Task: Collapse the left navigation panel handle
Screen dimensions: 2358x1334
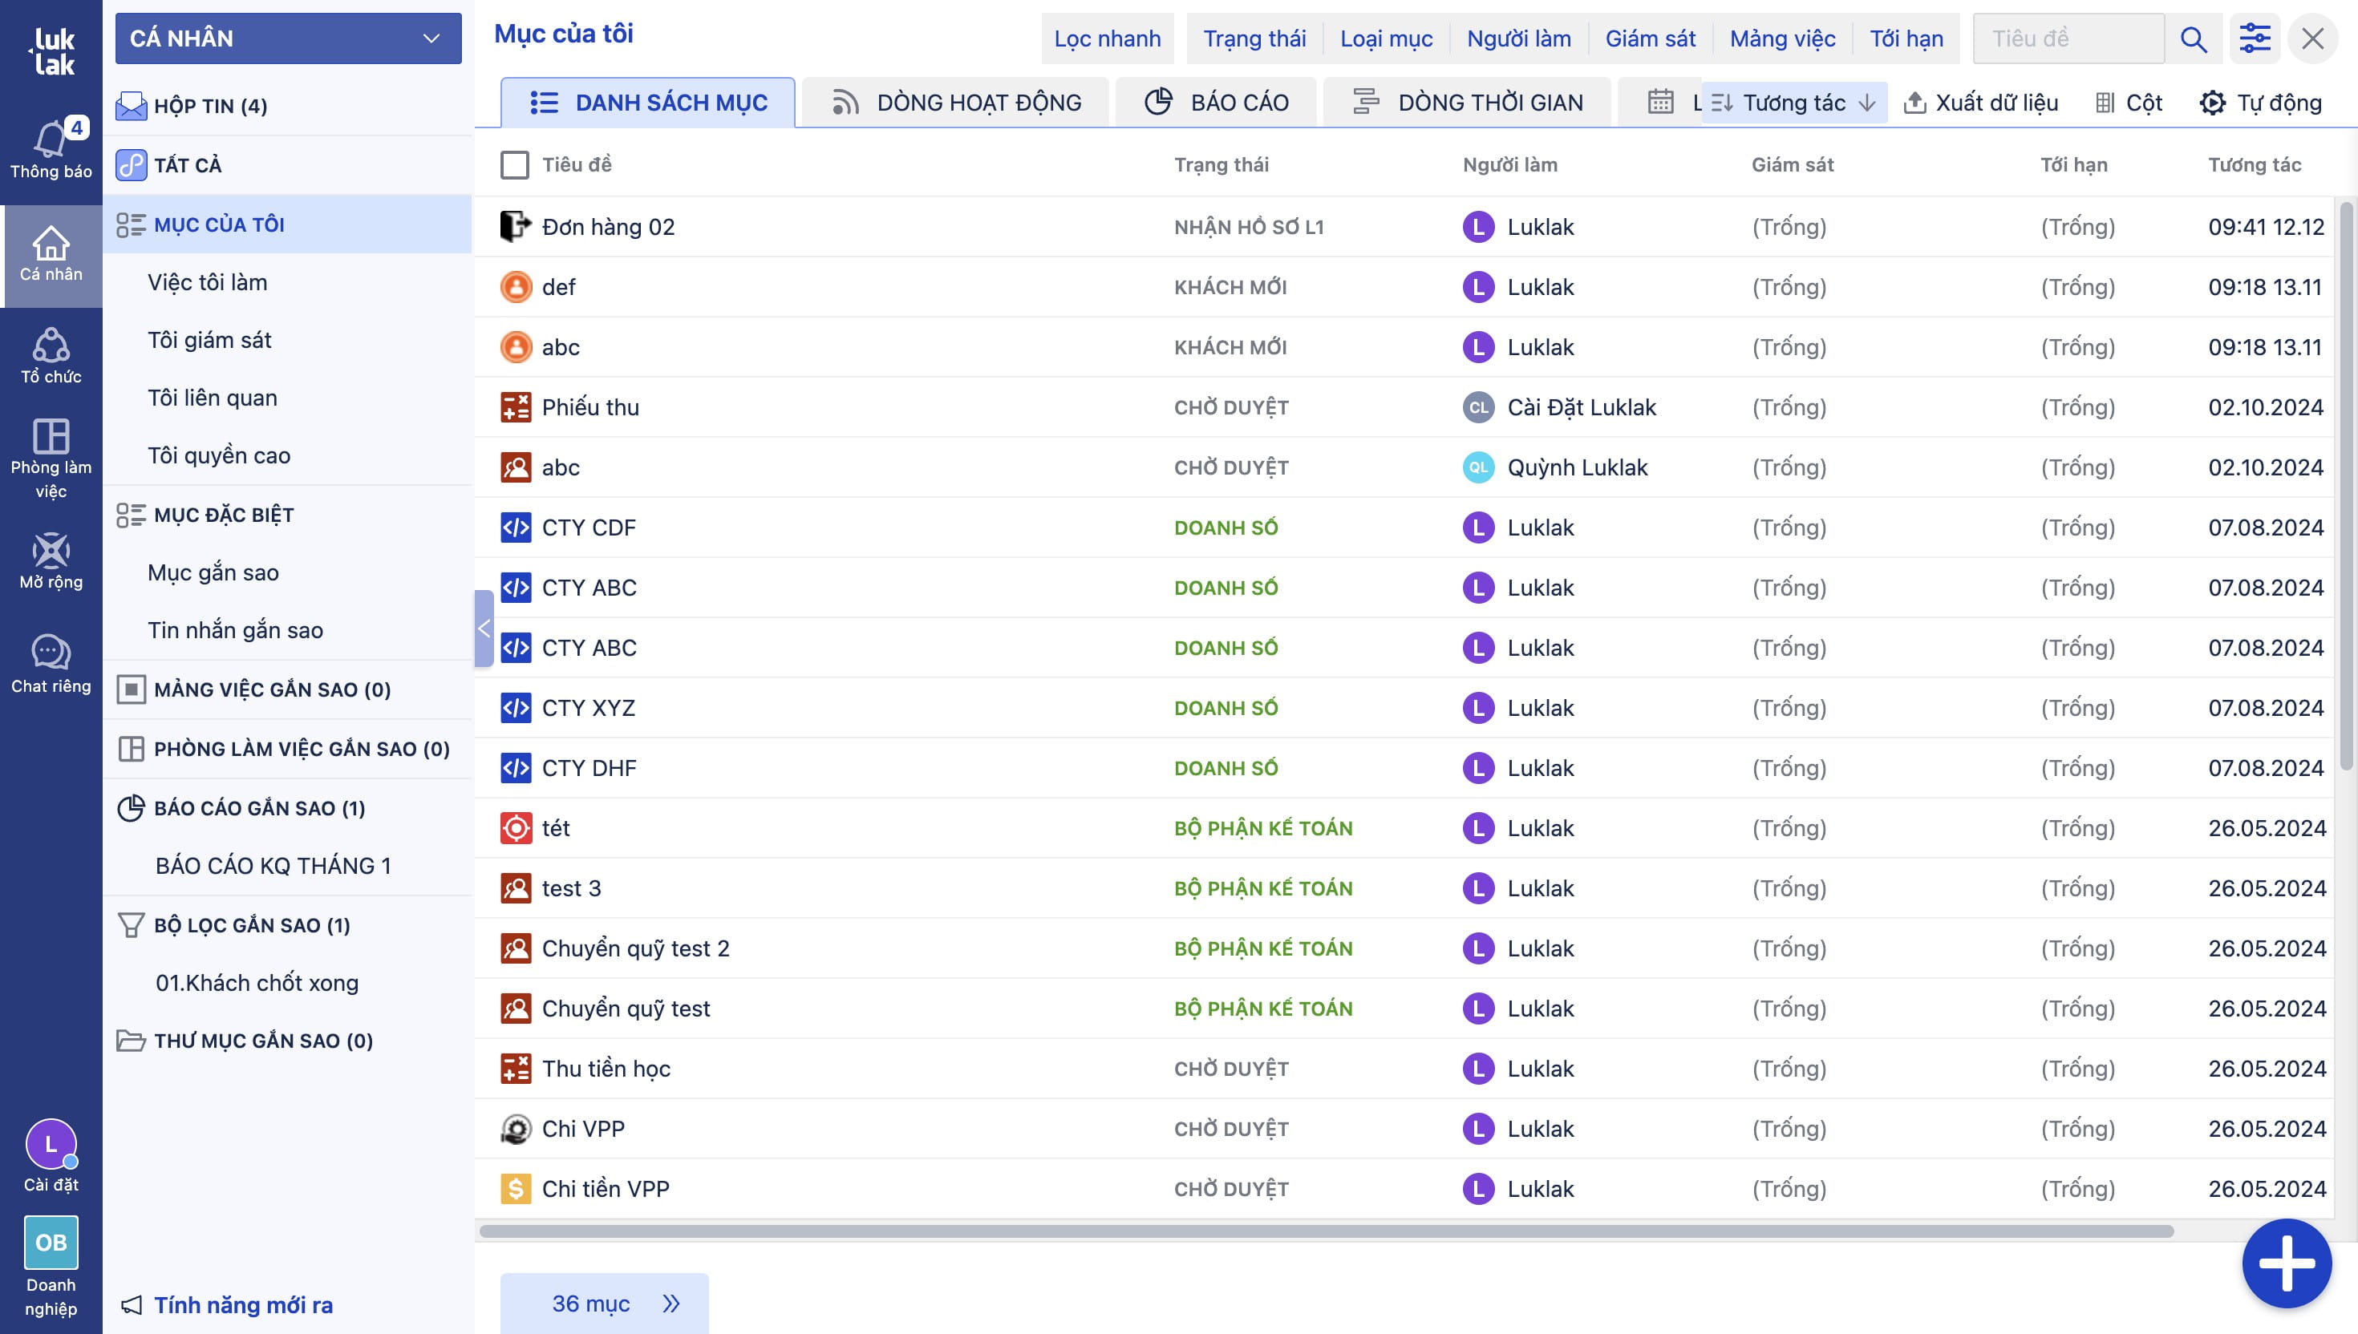Action: tap(484, 629)
